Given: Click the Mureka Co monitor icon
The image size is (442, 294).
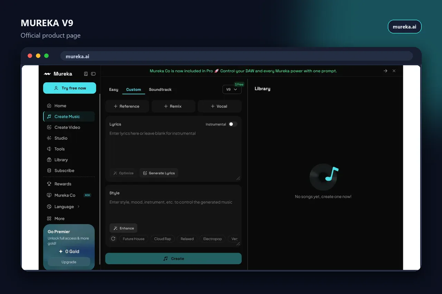Looking at the screenshot, I should (x=49, y=195).
